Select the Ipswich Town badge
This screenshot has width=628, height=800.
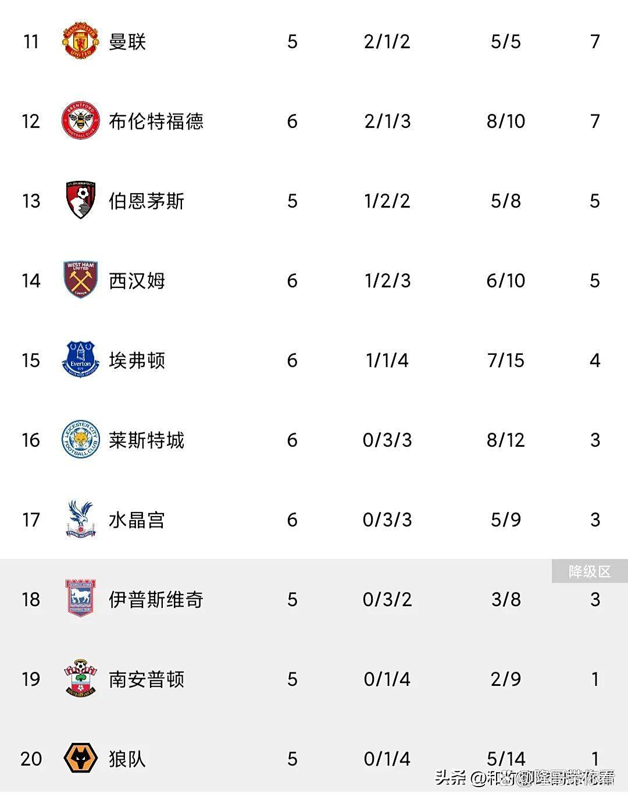tap(80, 599)
